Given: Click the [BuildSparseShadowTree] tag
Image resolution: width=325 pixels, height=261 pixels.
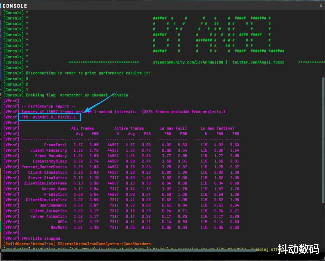Looking at the screenshot, I should [x=29, y=244].
